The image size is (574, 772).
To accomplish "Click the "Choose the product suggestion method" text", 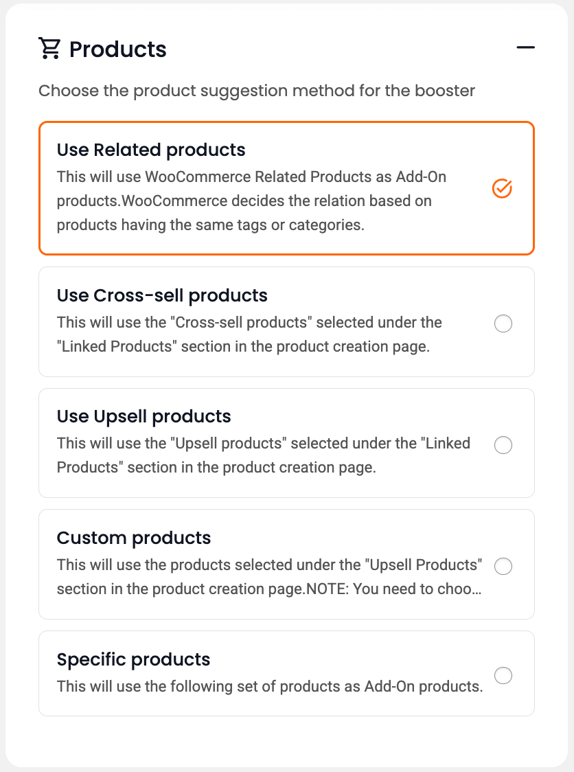I will click(257, 91).
